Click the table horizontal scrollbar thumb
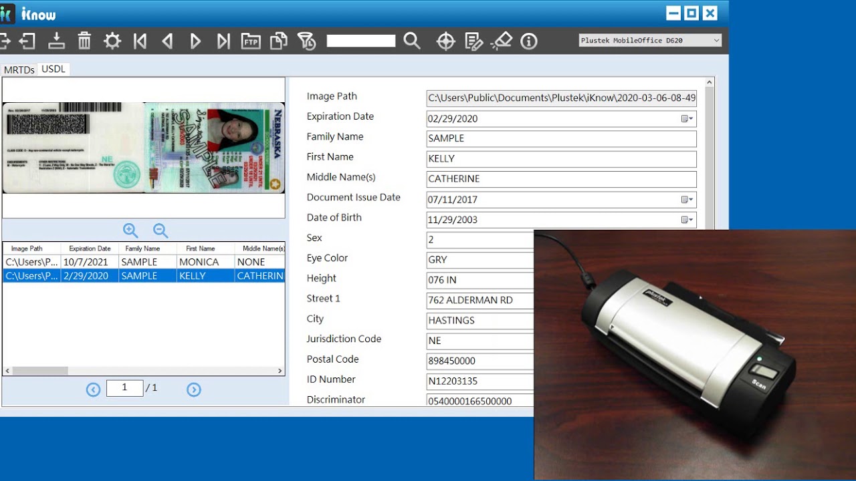856x481 pixels. click(40, 371)
